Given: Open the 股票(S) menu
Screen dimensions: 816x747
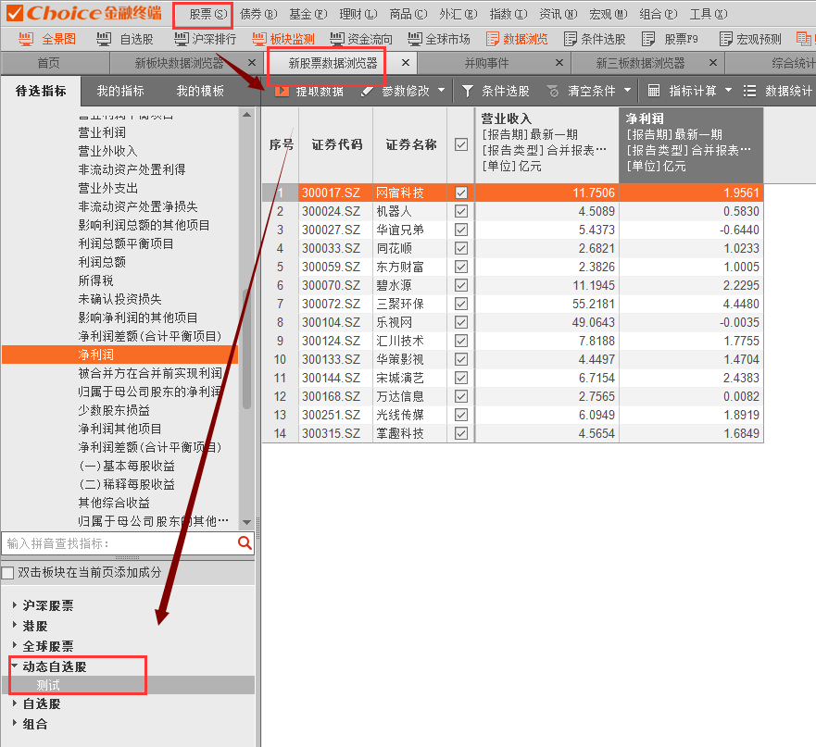Looking at the screenshot, I should (x=207, y=14).
